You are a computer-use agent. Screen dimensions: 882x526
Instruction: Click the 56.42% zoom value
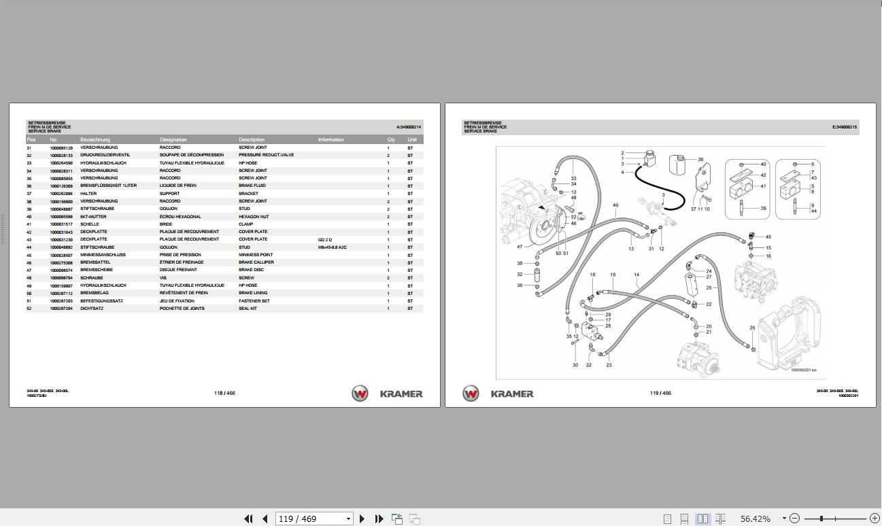(x=756, y=519)
